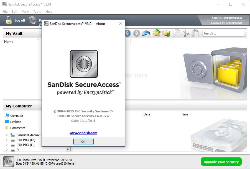250x169 pixels.
Task: Click the grey forward arrow toolbar icon
Action: (x=136, y=33)
